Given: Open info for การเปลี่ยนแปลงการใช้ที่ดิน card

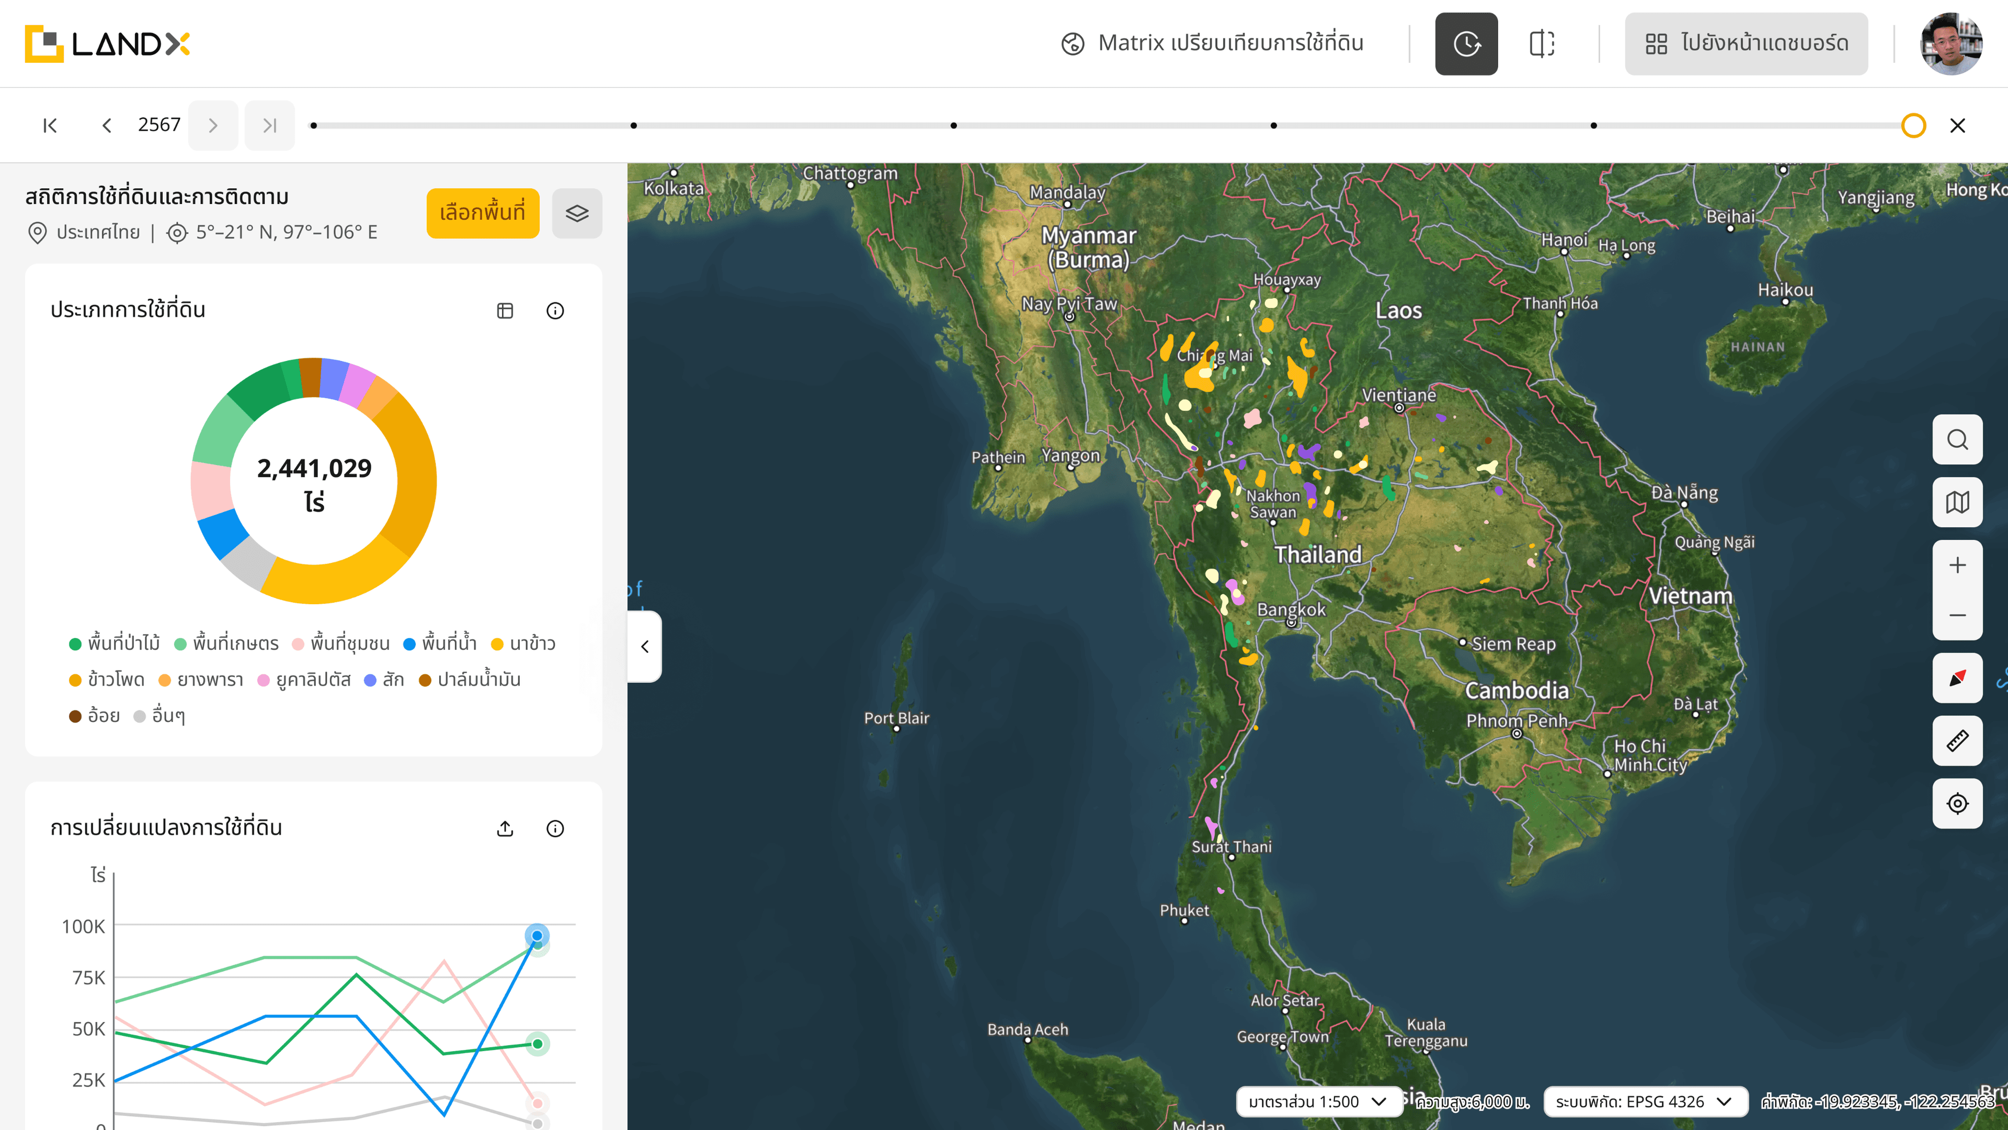Looking at the screenshot, I should coord(555,828).
